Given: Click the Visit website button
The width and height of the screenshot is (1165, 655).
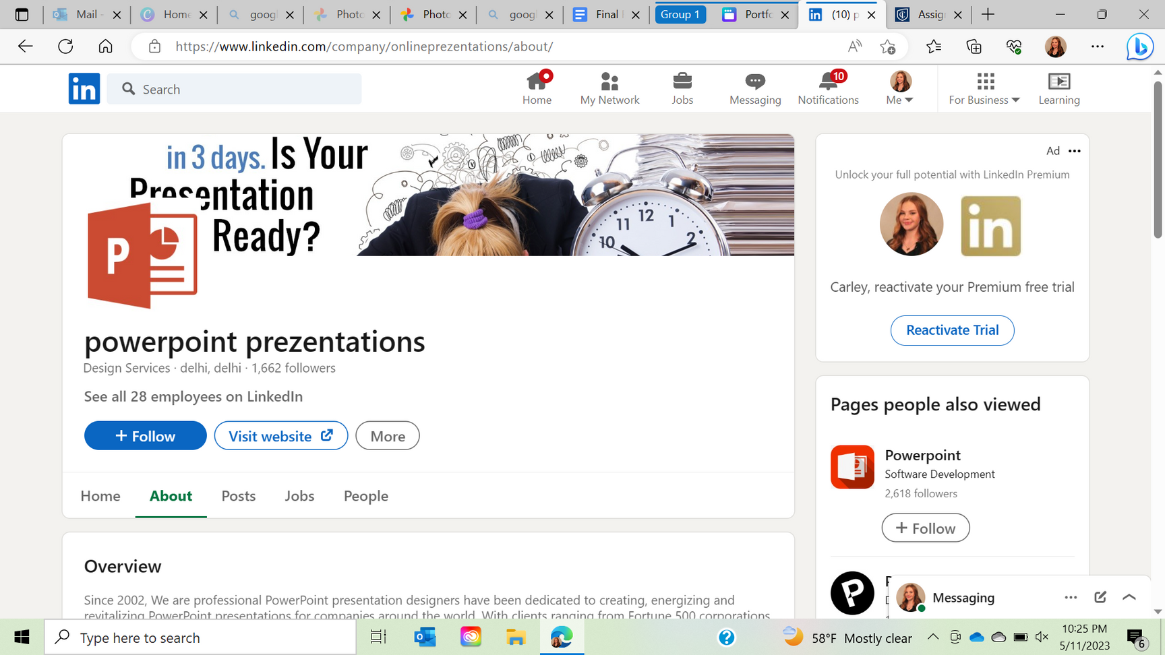Looking at the screenshot, I should pos(281,435).
